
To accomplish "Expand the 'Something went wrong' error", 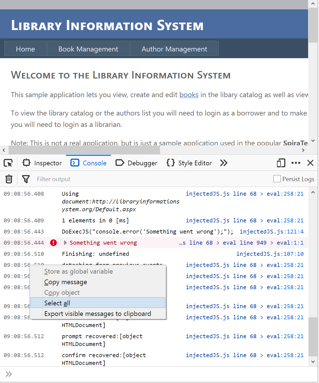I will (x=65, y=243).
